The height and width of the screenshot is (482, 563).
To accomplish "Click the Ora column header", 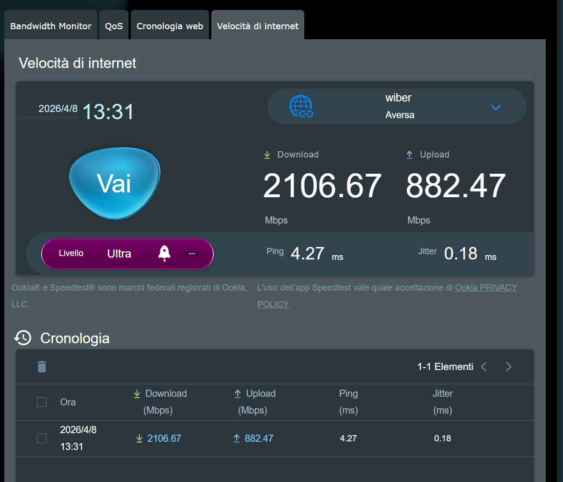I will (68, 402).
